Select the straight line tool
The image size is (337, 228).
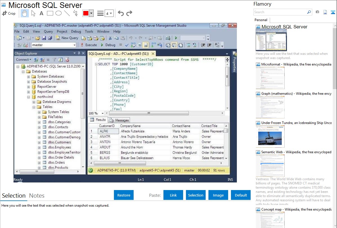click(x=67, y=13)
